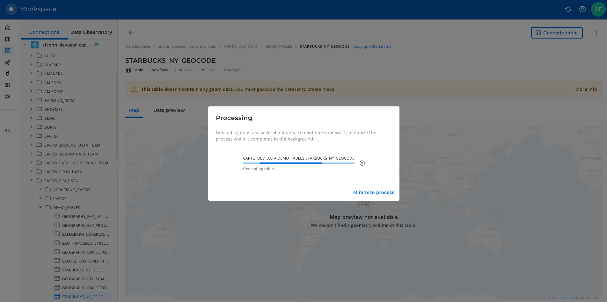This screenshot has height=302, width=607.
Task: Select the SAFEGRAPH_COREPLAC table in tree
Action: 85,234
